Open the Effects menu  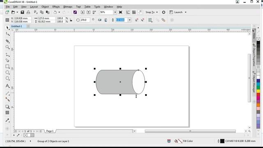click(x=56, y=7)
